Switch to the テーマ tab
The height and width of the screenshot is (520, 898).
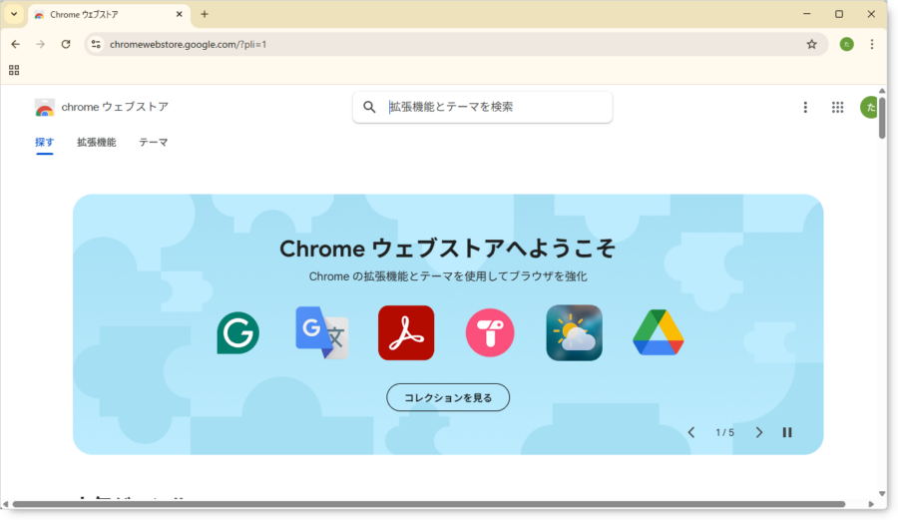[x=153, y=143]
